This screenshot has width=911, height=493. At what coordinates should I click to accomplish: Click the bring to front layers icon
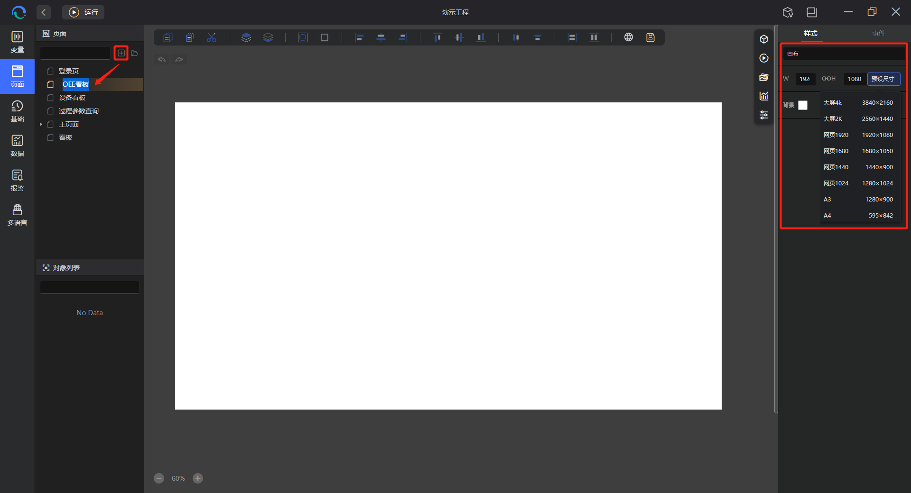click(246, 37)
